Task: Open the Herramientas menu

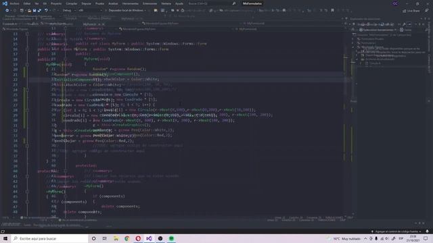Action: tap(130, 3)
